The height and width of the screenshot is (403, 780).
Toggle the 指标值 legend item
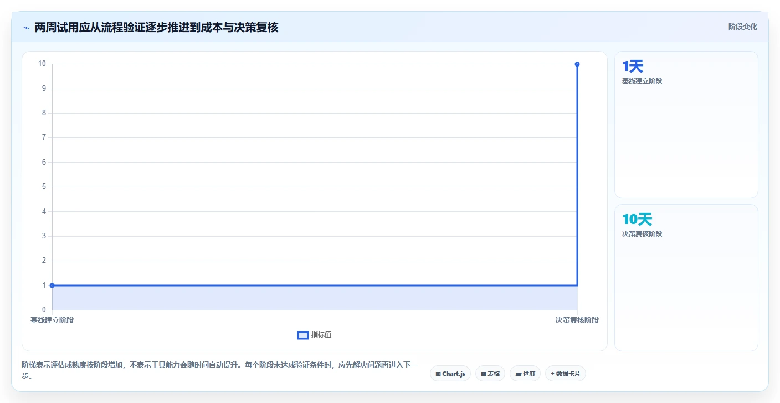click(315, 335)
